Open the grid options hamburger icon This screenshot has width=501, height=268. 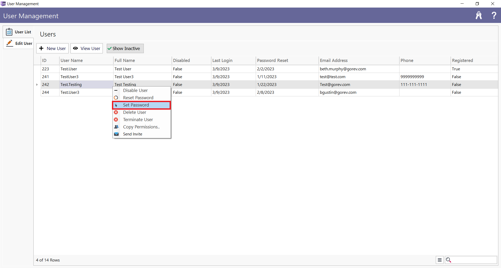pos(440,260)
